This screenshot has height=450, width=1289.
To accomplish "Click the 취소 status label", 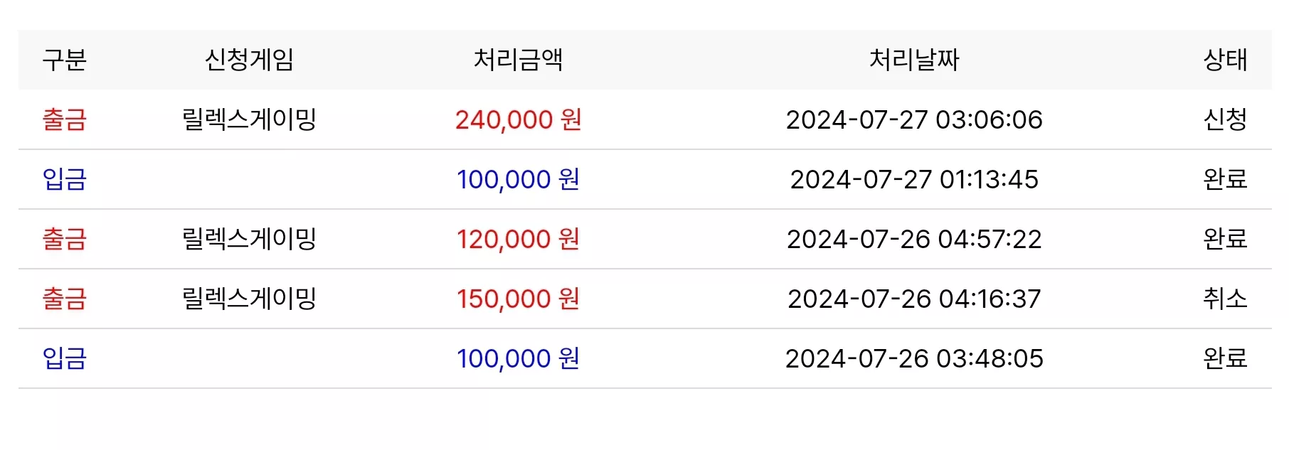I will [x=1225, y=299].
